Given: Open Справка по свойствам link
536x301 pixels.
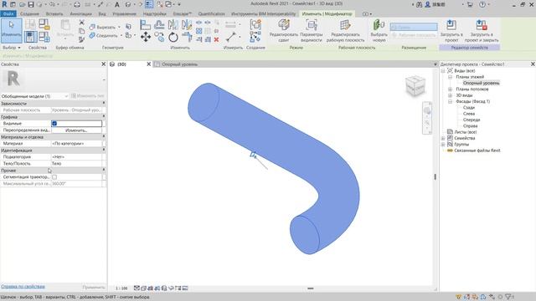Looking at the screenshot, I should point(23,287).
